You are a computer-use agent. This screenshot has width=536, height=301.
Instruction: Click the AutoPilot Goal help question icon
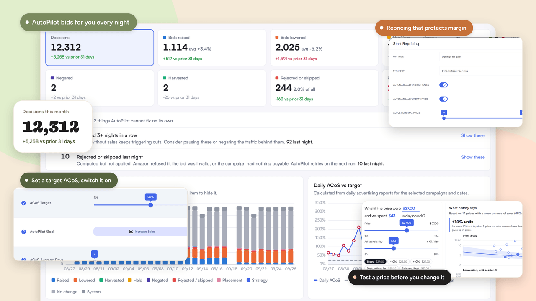pos(23,232)
